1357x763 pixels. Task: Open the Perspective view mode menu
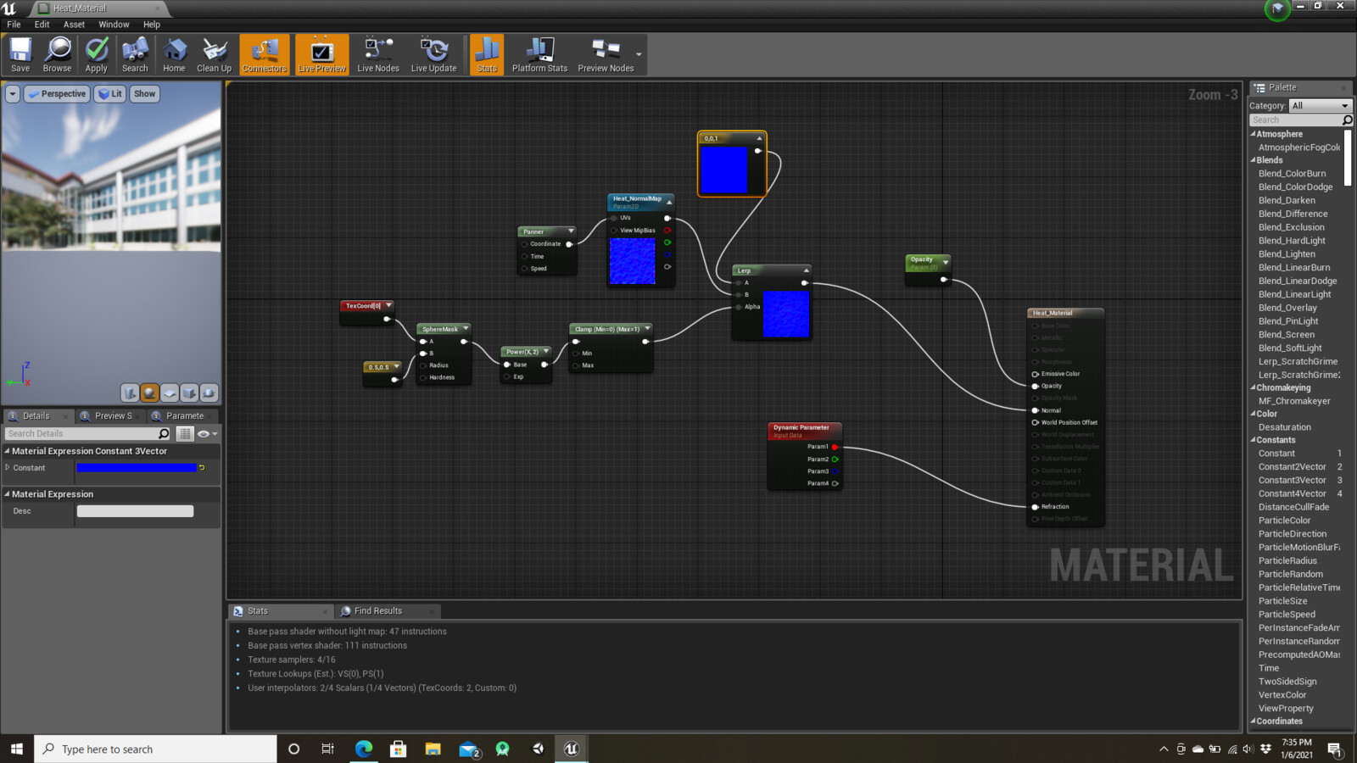57,94
